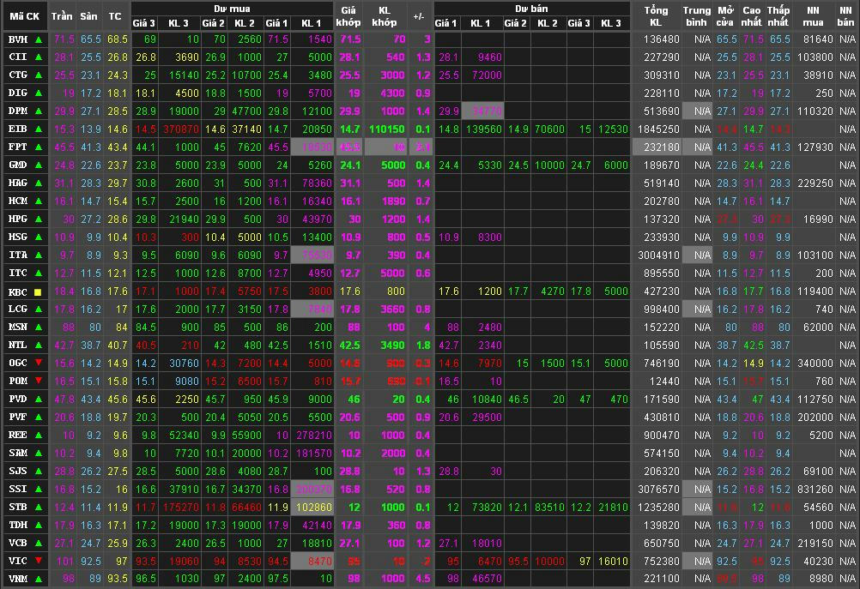Sort by the Mã CK column header

(25, 16)
